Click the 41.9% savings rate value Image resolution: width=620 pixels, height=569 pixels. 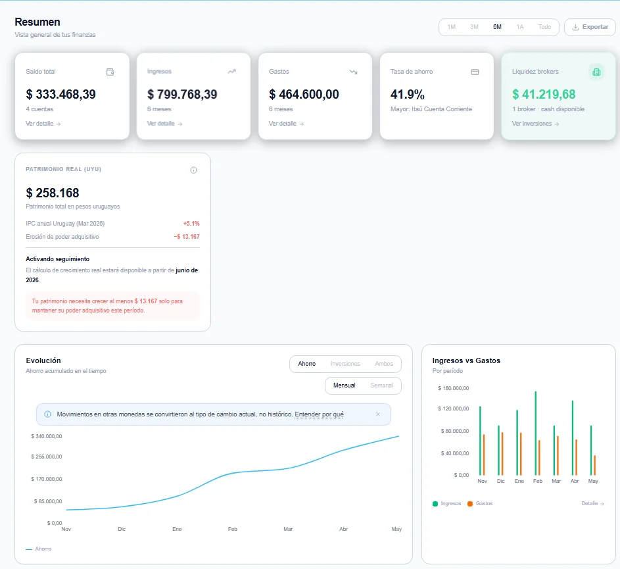408,94
